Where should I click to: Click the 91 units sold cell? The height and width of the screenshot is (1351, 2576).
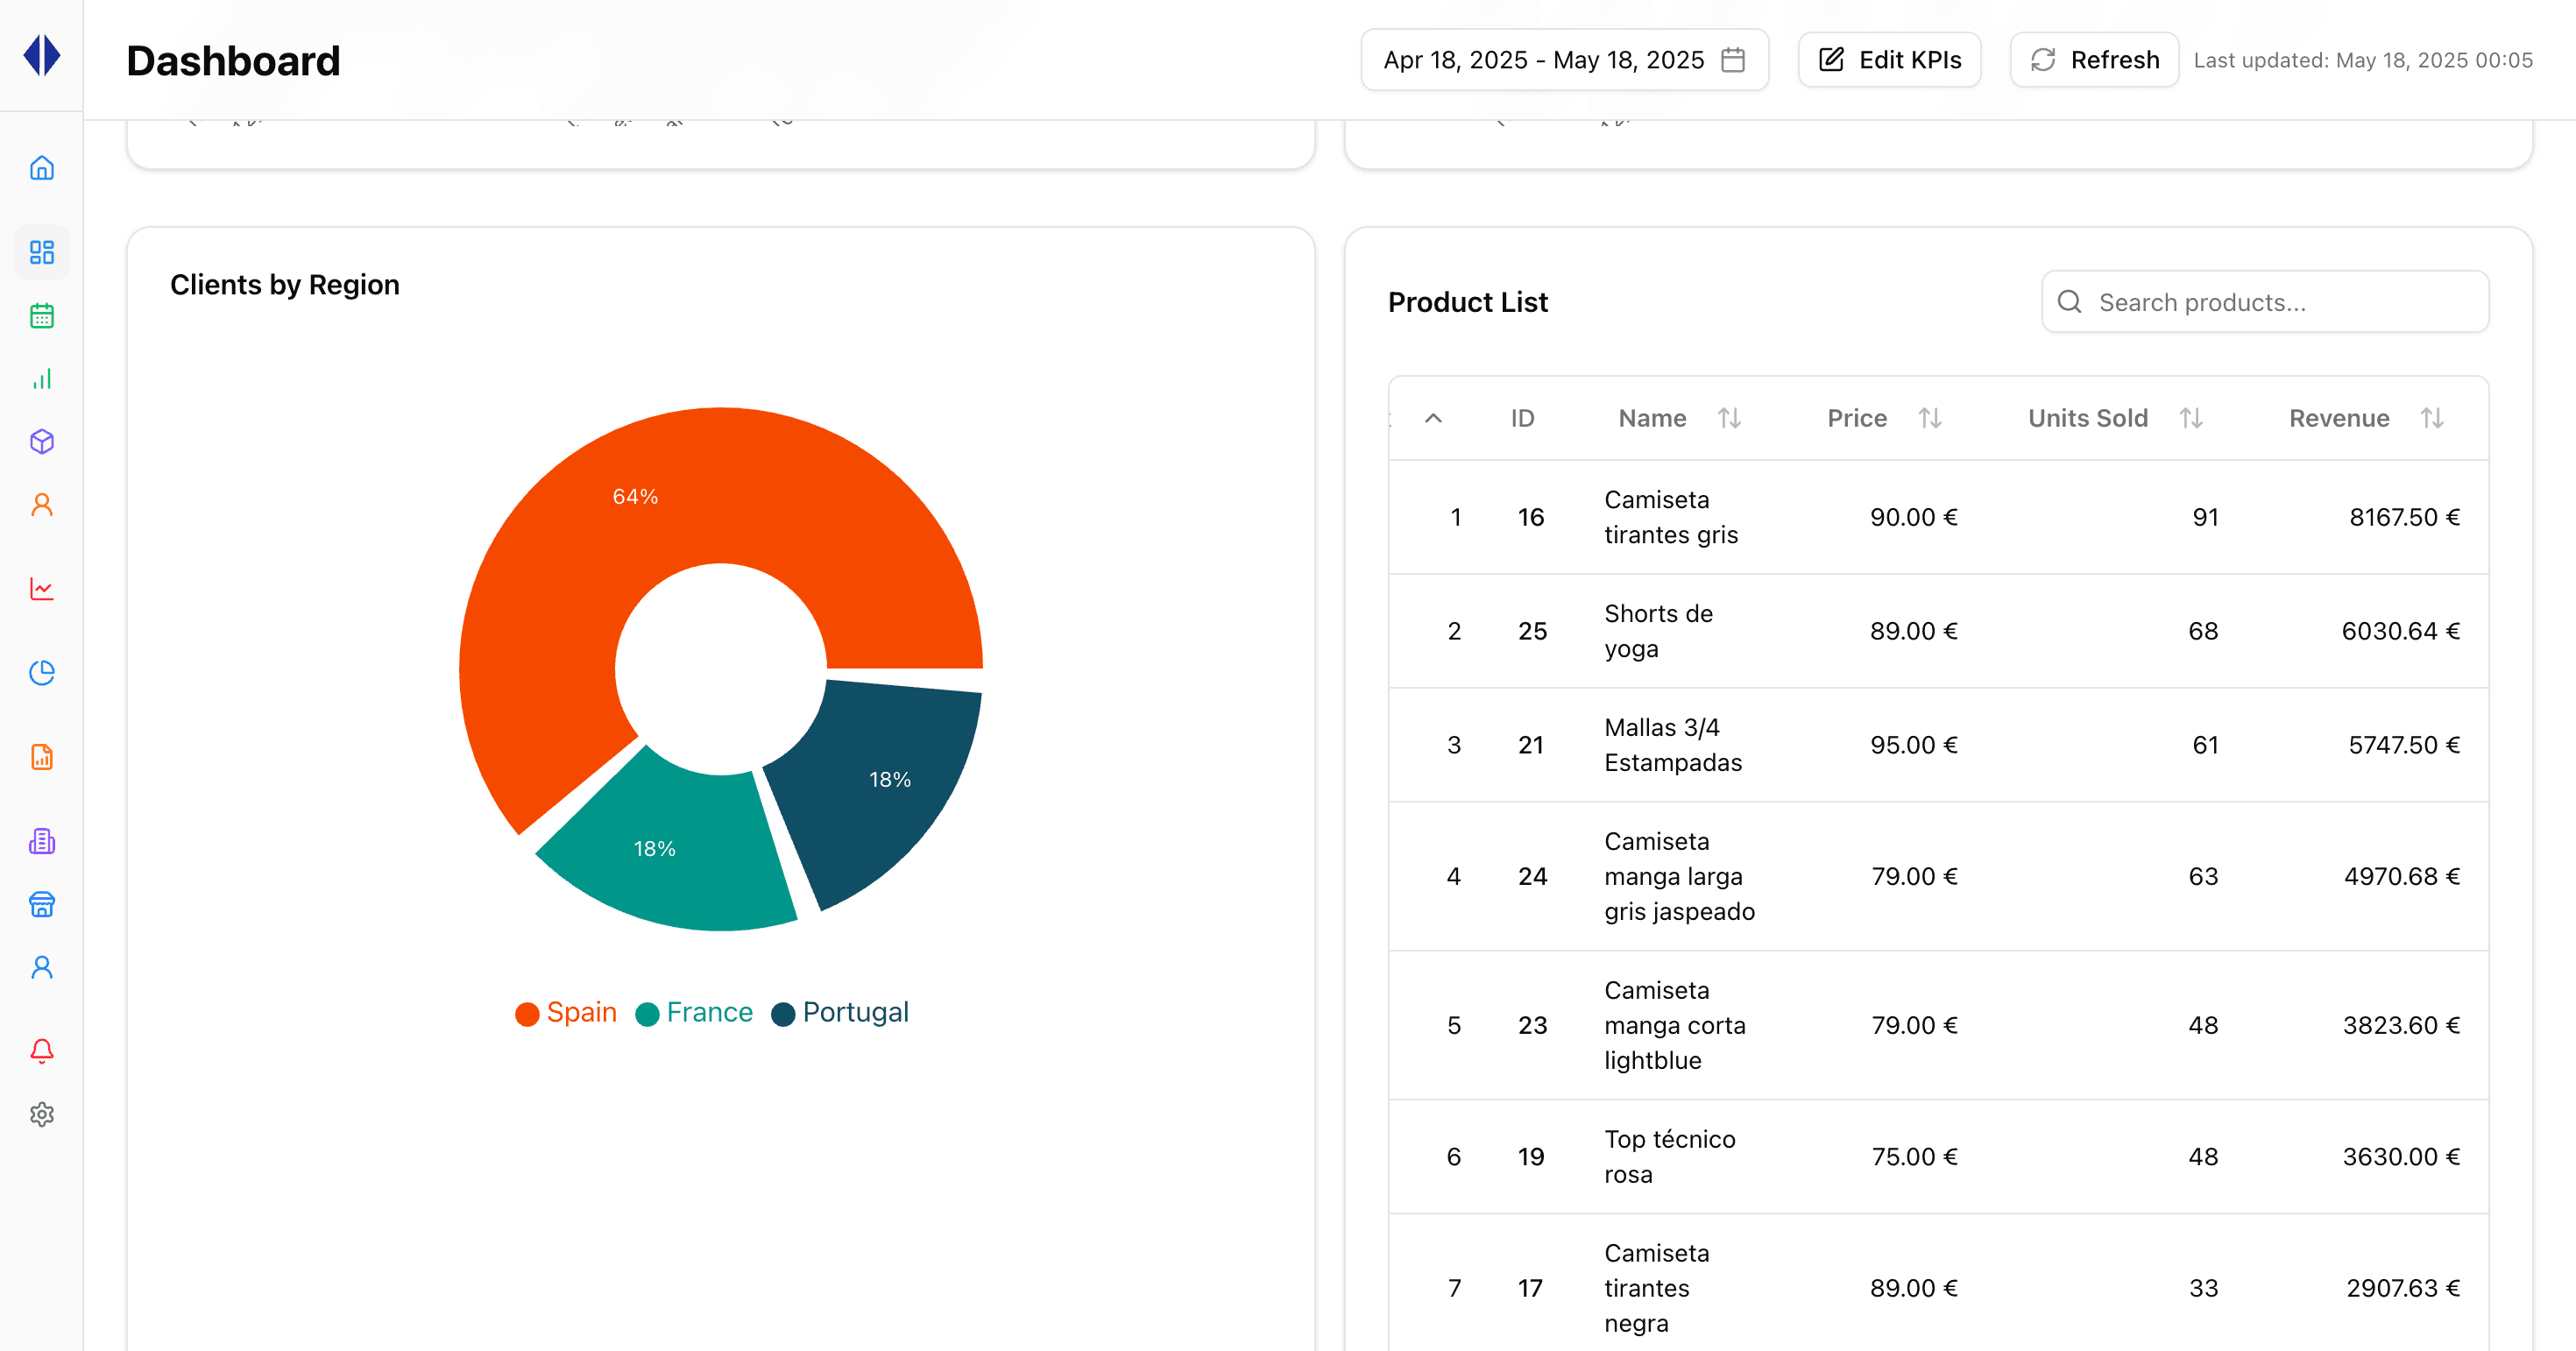[x=2205, y=517]
